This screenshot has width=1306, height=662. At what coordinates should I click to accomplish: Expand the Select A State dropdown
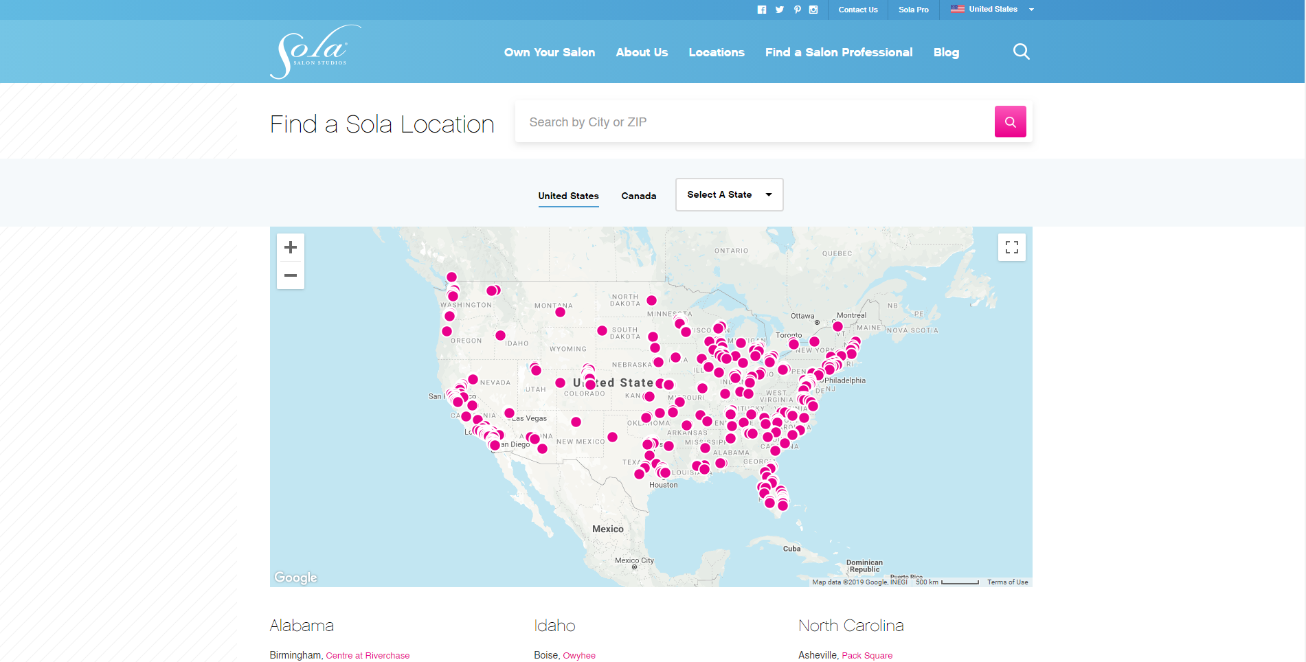[x=729, y=195]
